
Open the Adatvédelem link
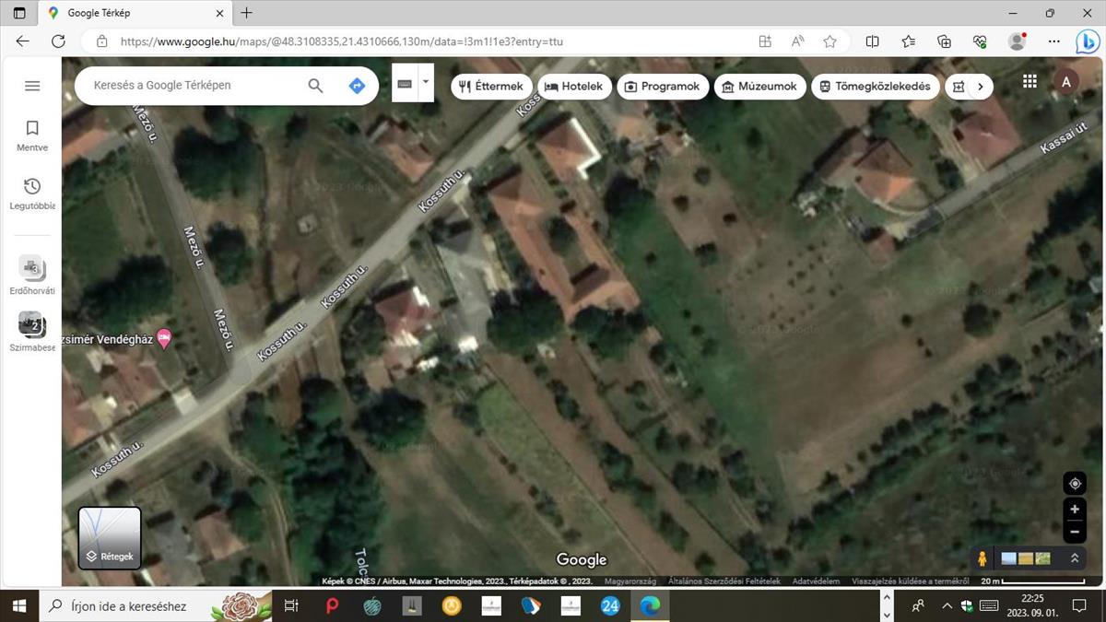(x=816, y=581)
